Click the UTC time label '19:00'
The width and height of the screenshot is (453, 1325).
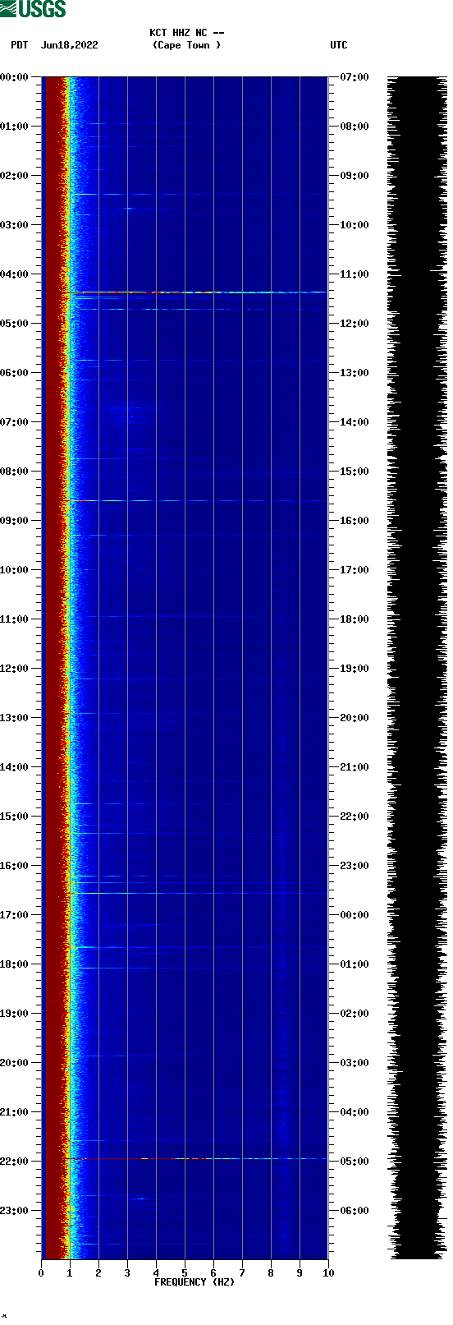[355, 669]
